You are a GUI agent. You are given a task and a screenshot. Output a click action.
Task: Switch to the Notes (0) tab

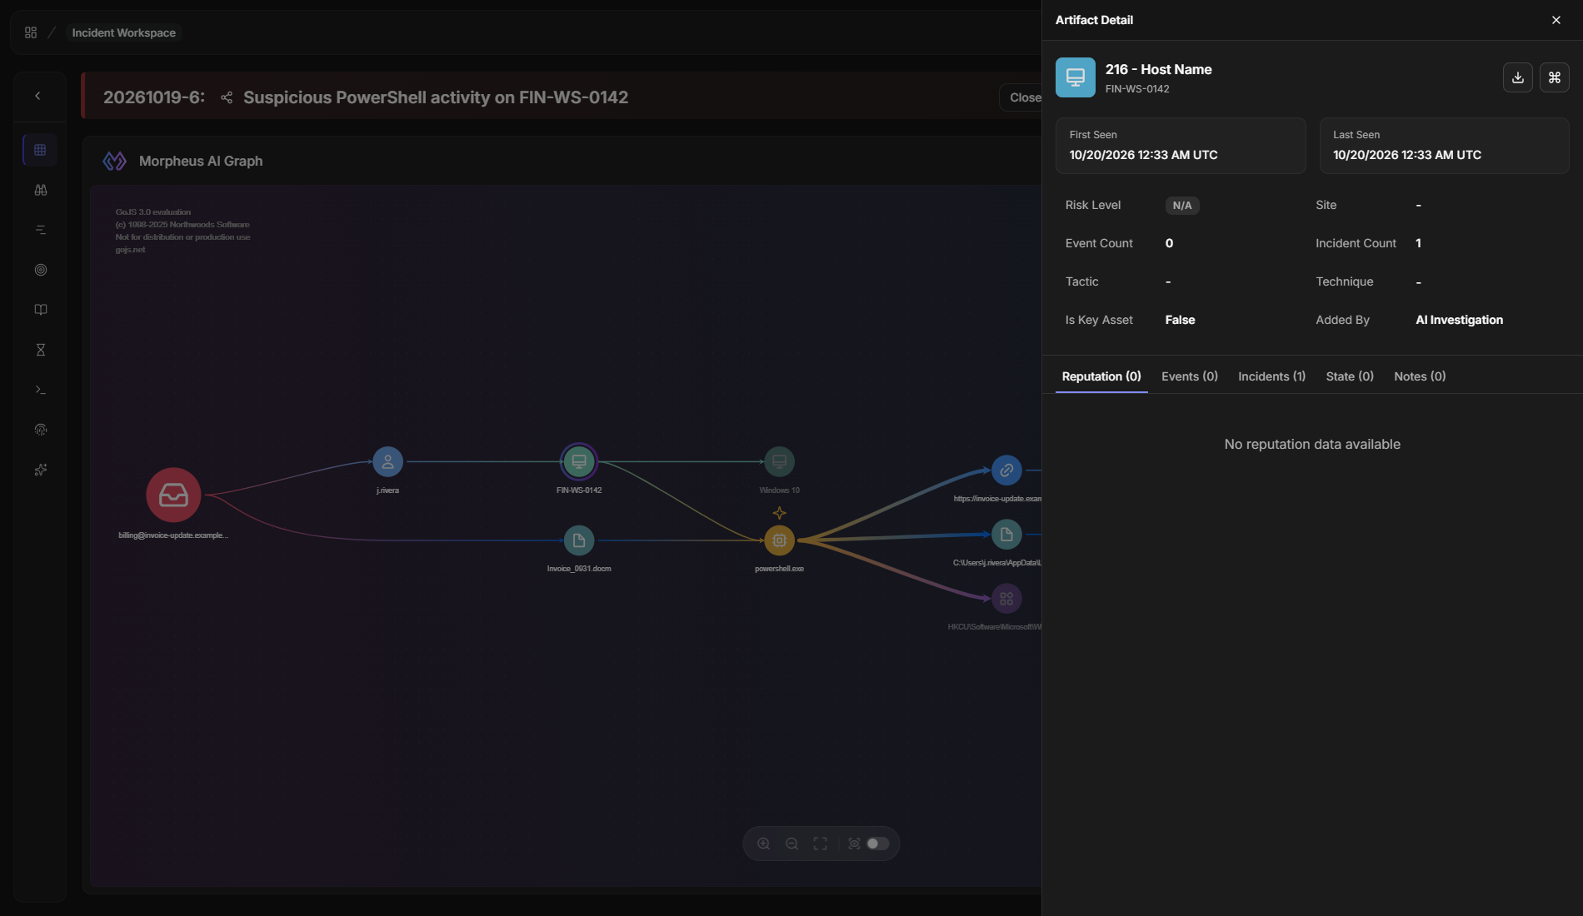click(1420, 376)
